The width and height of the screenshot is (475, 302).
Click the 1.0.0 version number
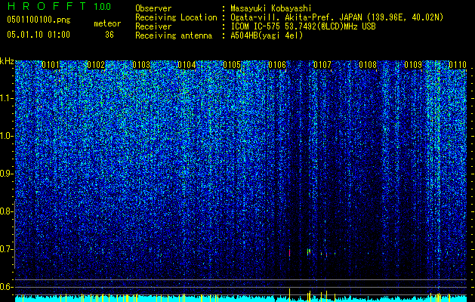(103, 7)
